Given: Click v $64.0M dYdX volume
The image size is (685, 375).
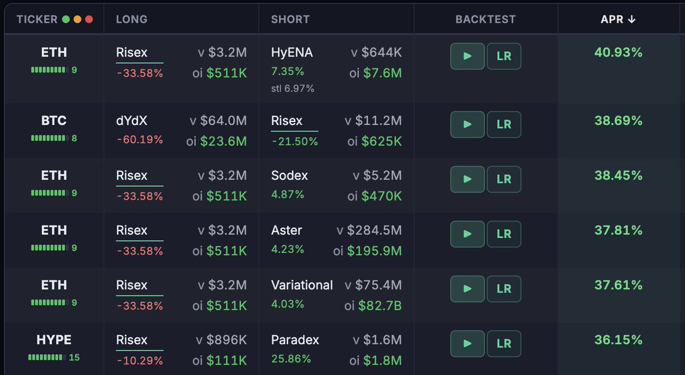Looking at the screenshot, I should (219, 121).
